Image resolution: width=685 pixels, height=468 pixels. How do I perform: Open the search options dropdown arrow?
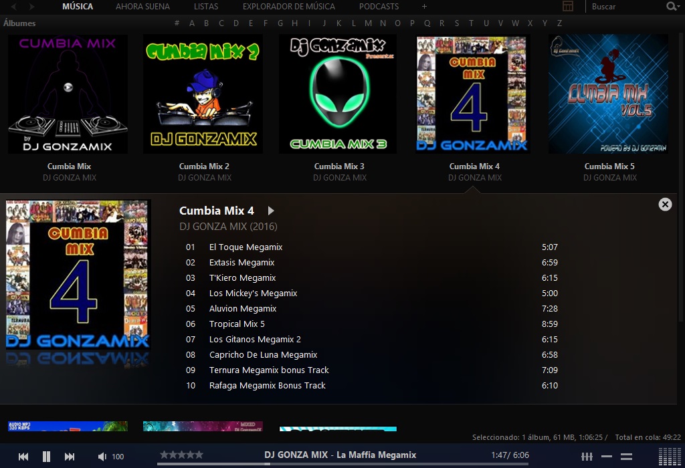(678, 6)
